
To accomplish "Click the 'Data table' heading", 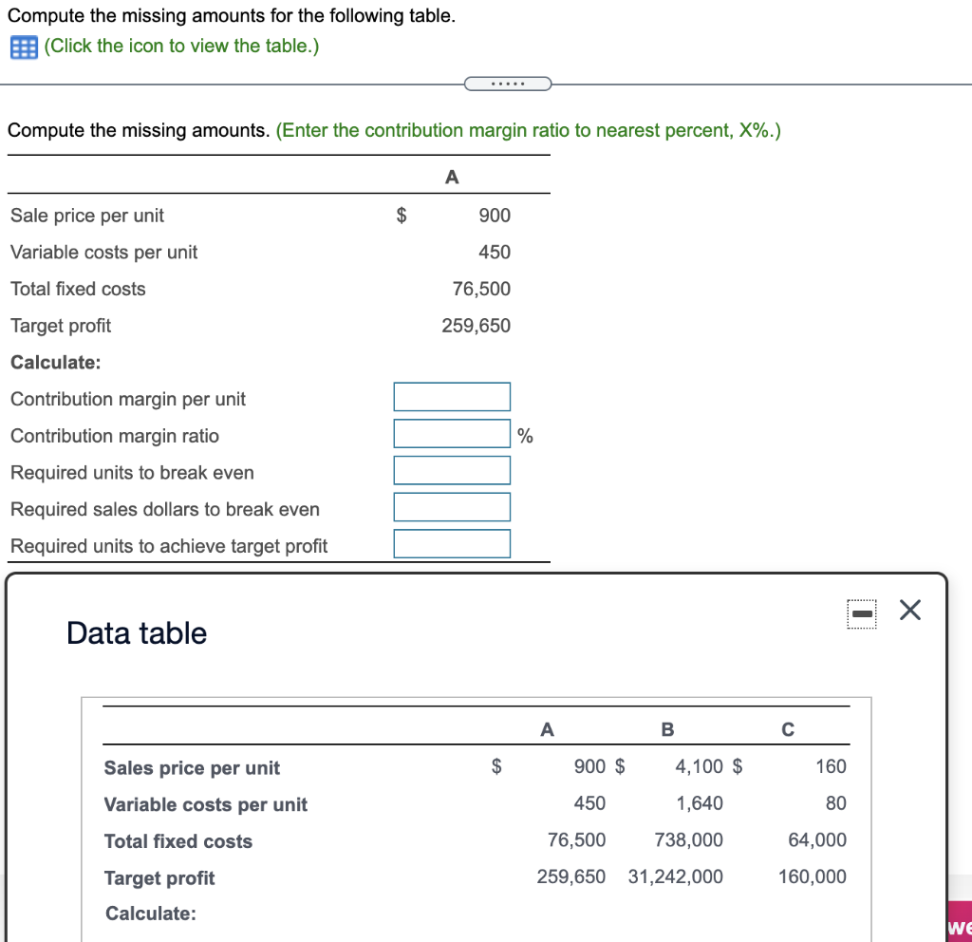I will (137, 633).
